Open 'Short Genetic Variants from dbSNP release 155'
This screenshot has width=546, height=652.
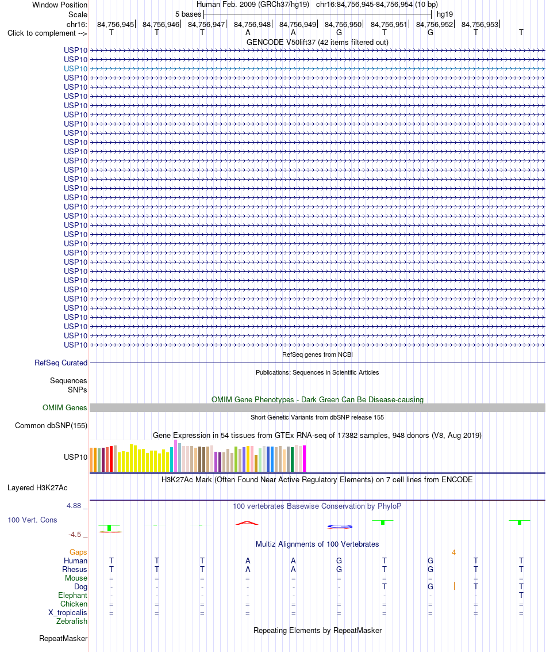click(x=317, y=417)
